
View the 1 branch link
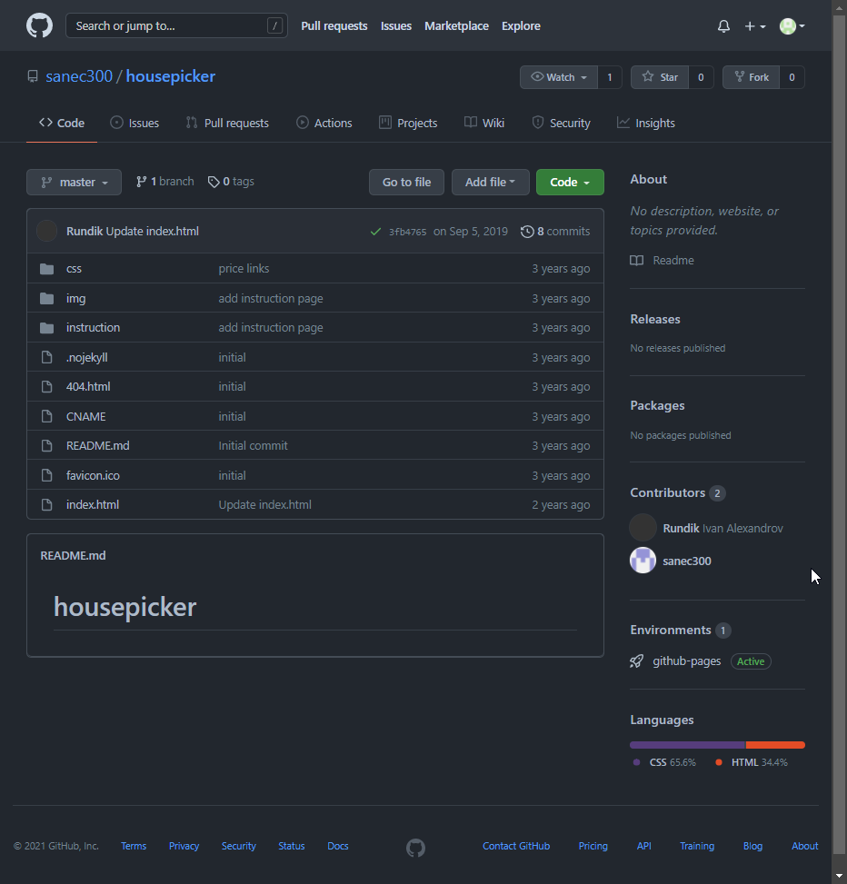[164, 182]
